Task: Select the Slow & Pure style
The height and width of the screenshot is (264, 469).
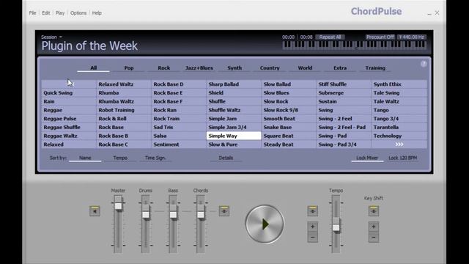Action: click(234, 144)
